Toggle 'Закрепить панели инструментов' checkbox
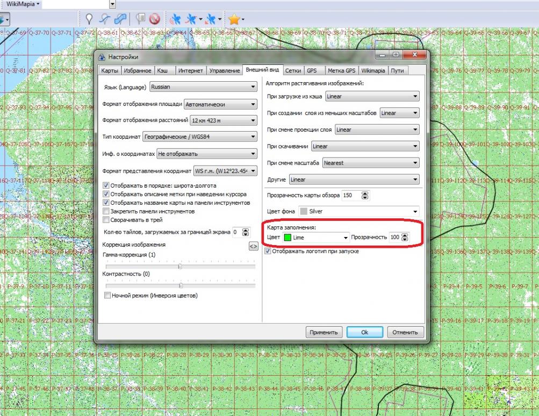 (x=106, y=211)
